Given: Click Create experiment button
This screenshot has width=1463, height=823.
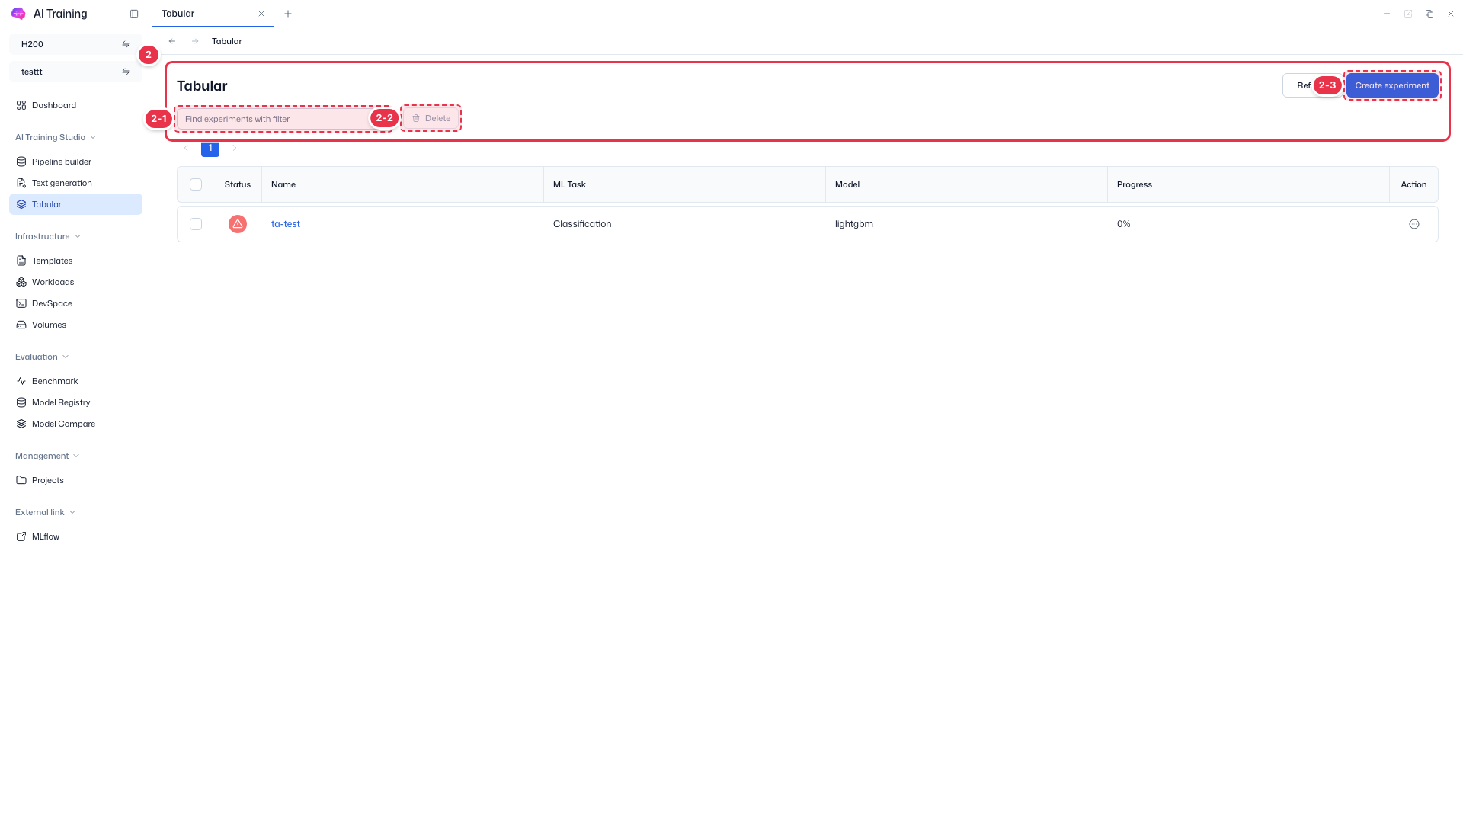Looking at the screenshot, I should click(1392, 85).
